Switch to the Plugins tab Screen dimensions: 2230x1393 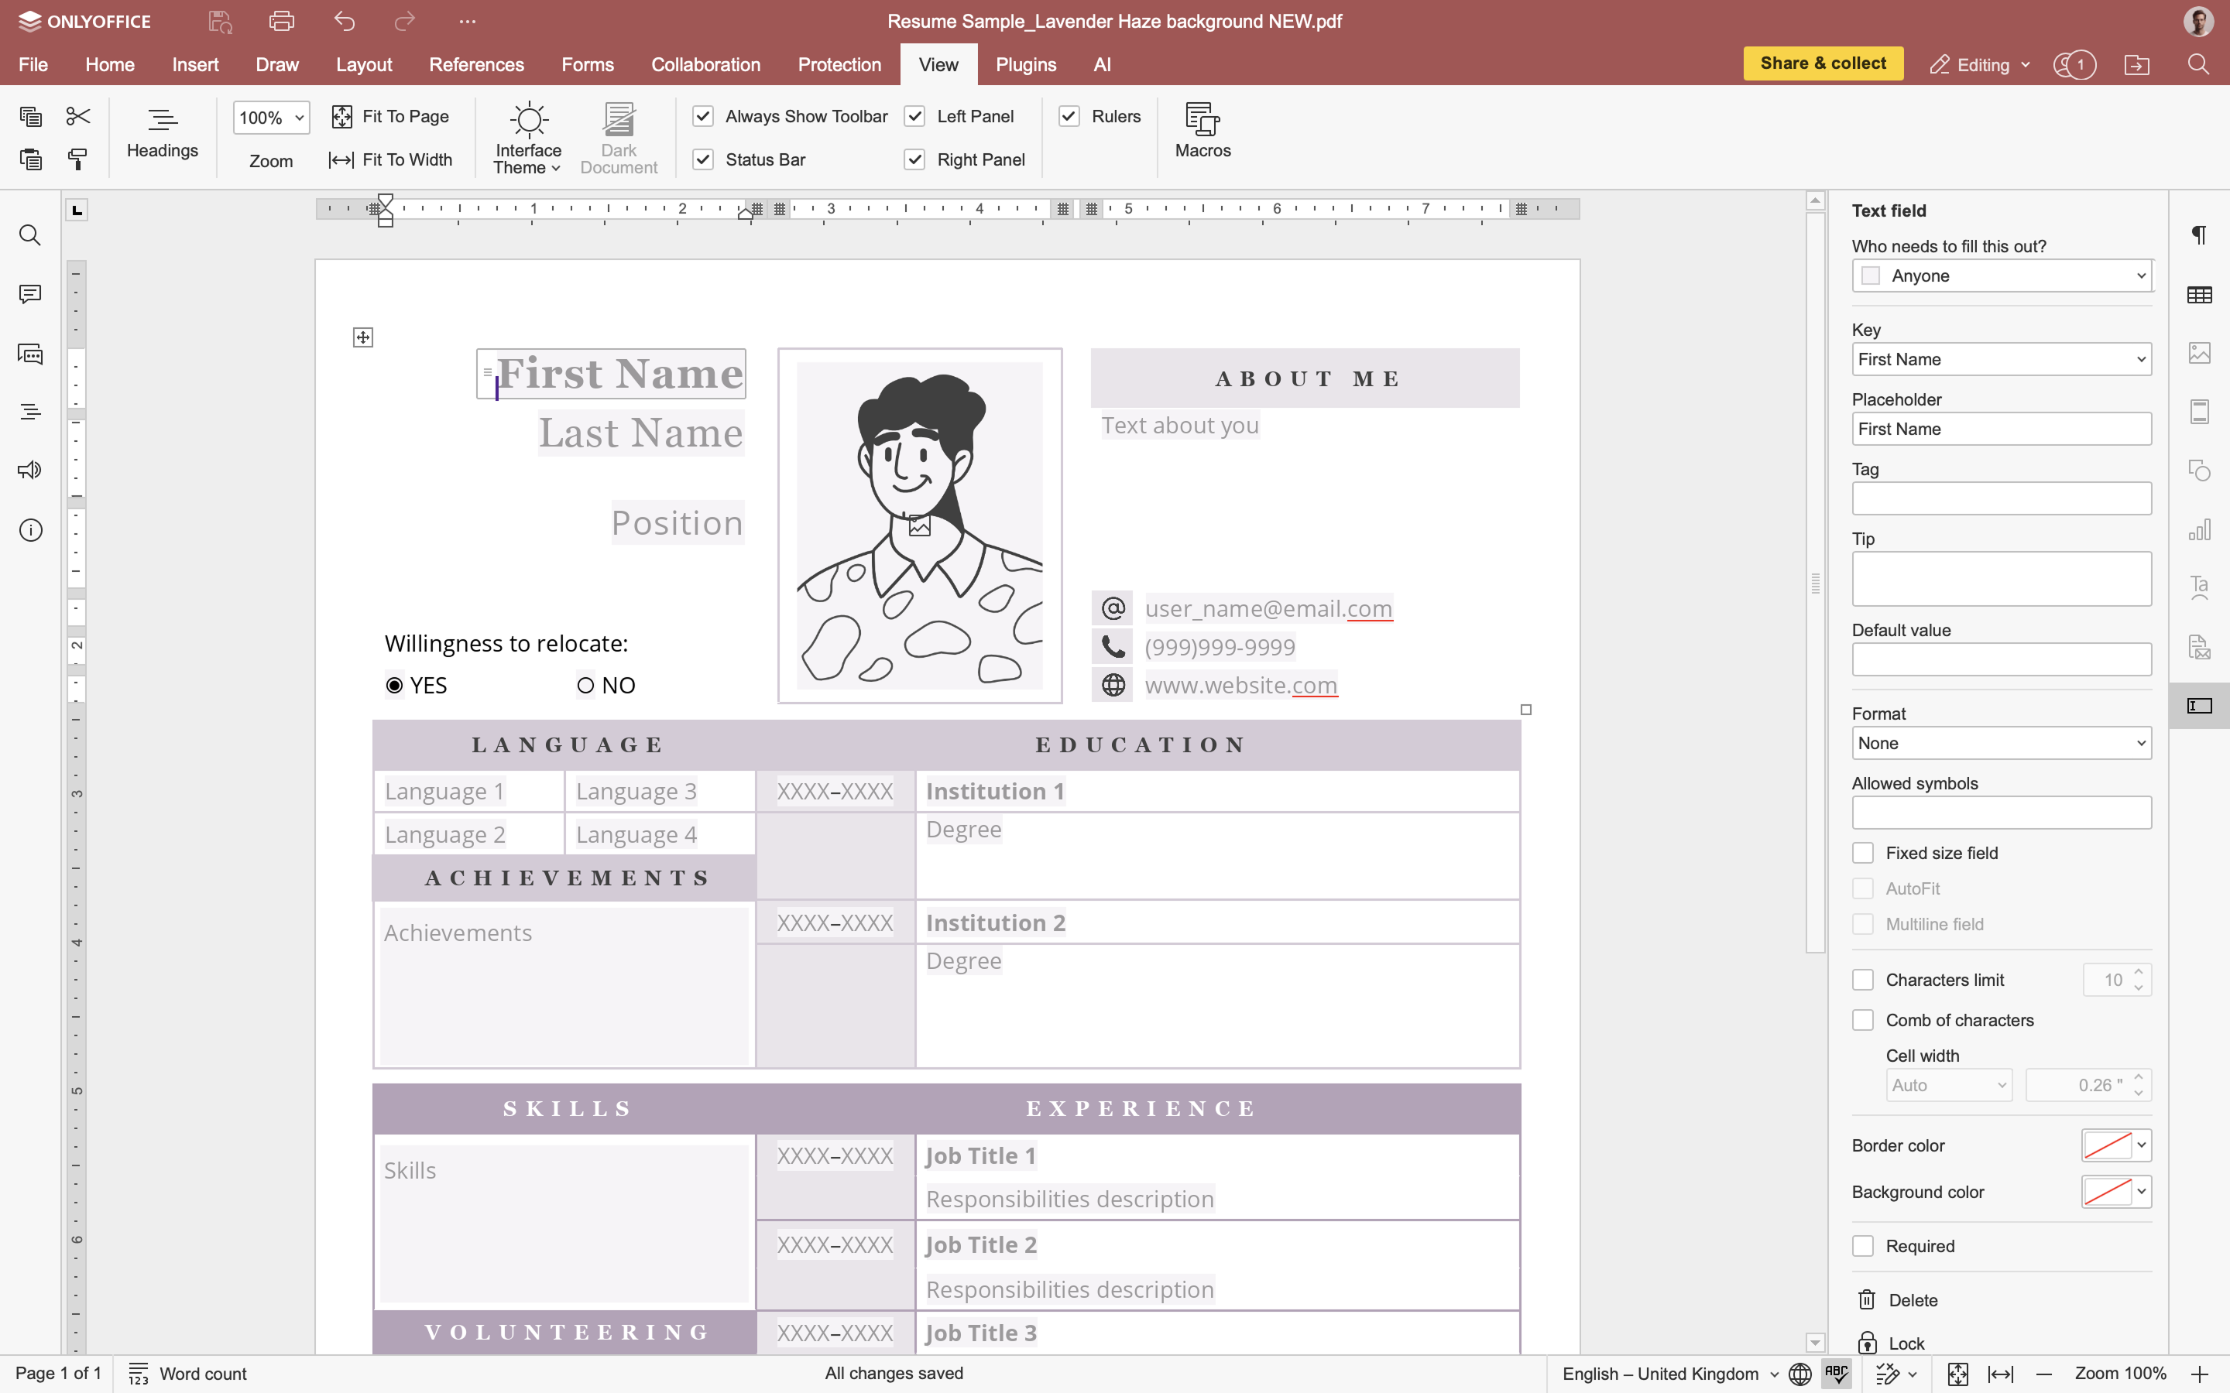coord(1026,64)
